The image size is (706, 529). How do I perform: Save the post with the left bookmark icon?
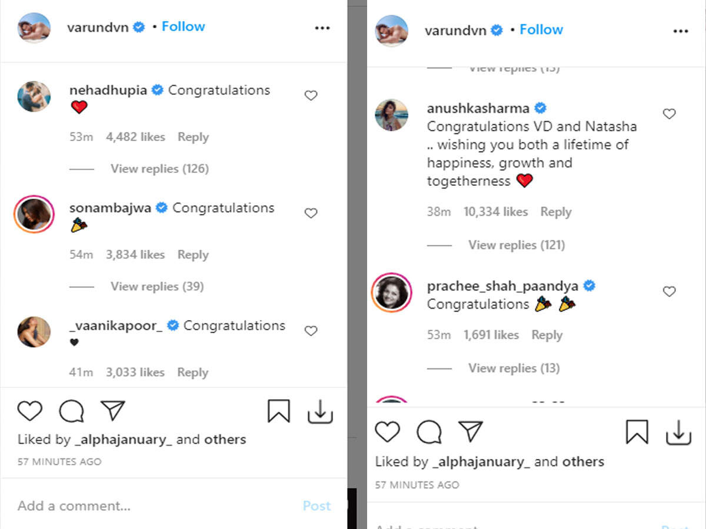pyautogui.click(x=278, y=411)
